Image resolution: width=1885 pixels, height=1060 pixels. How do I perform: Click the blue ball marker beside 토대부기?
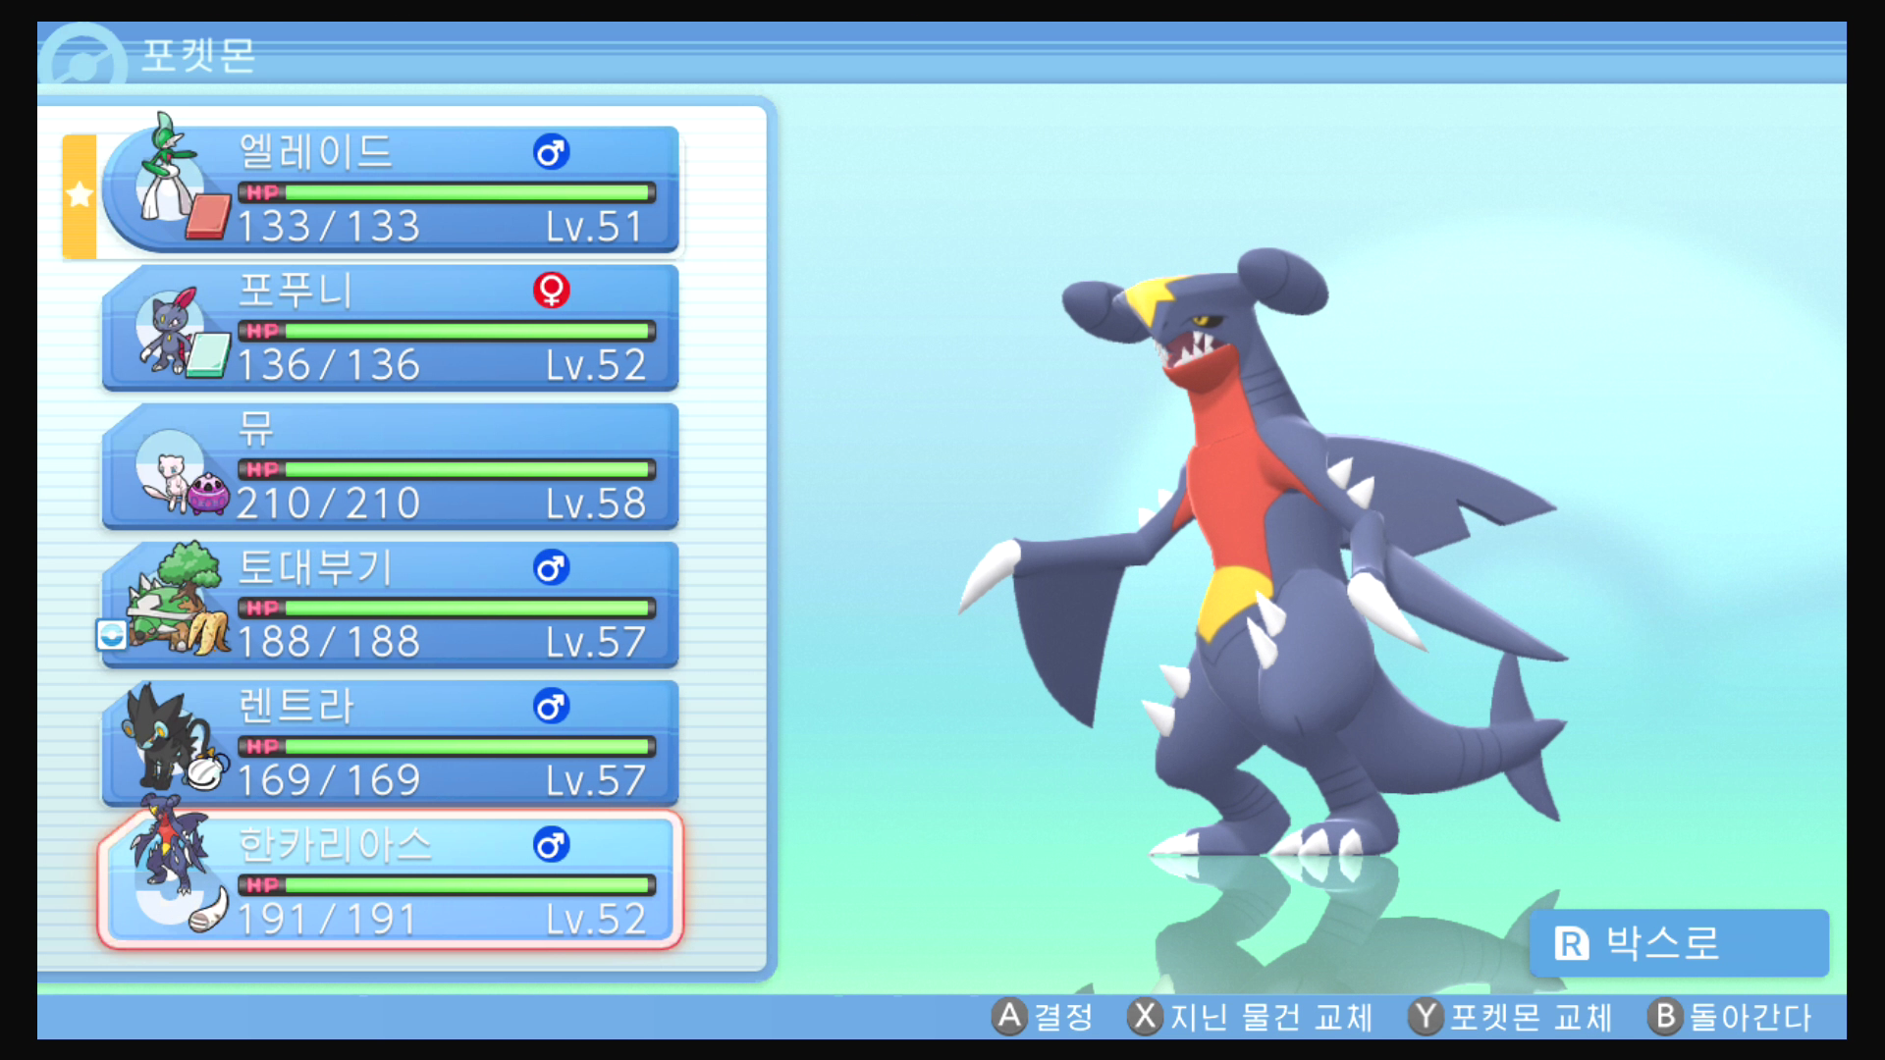click(x=111, y=635)
